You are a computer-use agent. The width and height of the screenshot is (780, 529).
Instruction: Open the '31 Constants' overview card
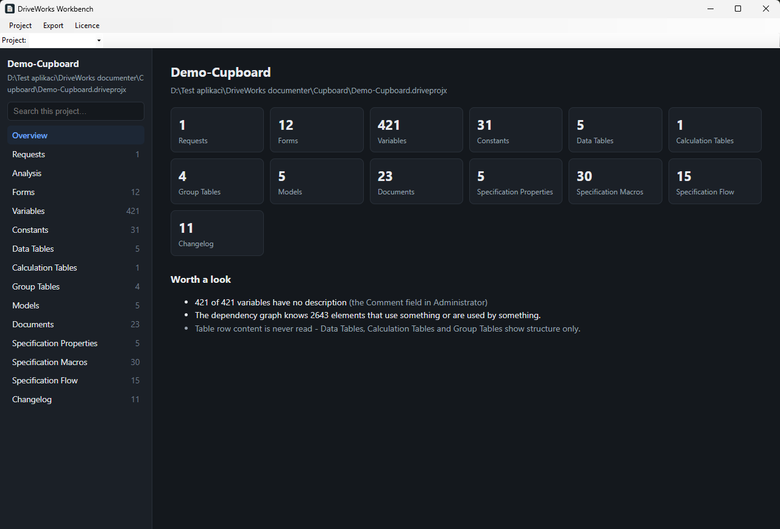pos(516,130)
